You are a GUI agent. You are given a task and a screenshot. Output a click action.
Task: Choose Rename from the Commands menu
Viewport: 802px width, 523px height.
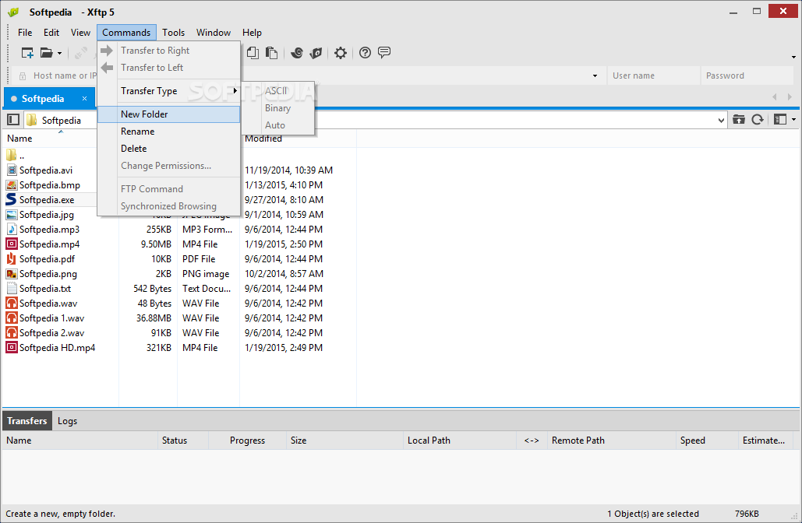click(168, 132)
